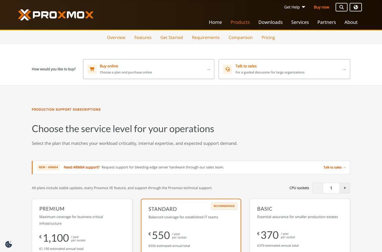The height and width of the screenshot is (252, 382).
Task: Click the shopping cart icon
Action: coord(92,69)
